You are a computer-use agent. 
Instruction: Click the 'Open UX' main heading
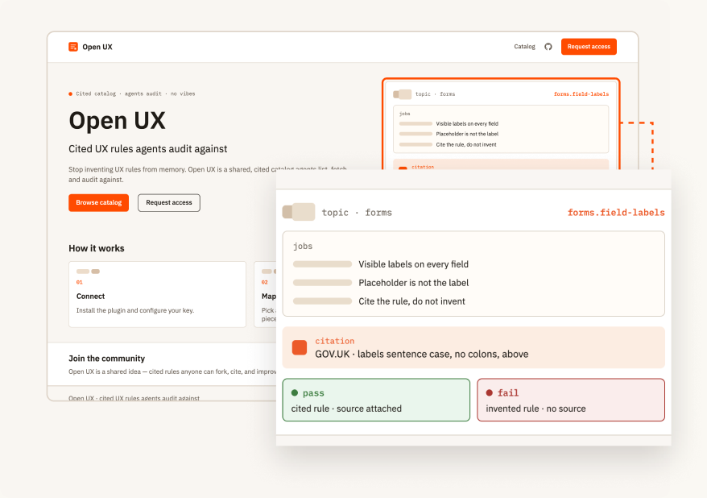coord(118,120)
